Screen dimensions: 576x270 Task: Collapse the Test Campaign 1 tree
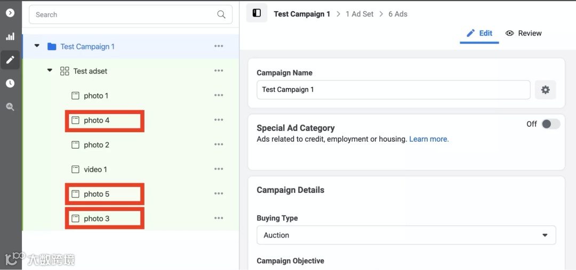coord(37,46)
